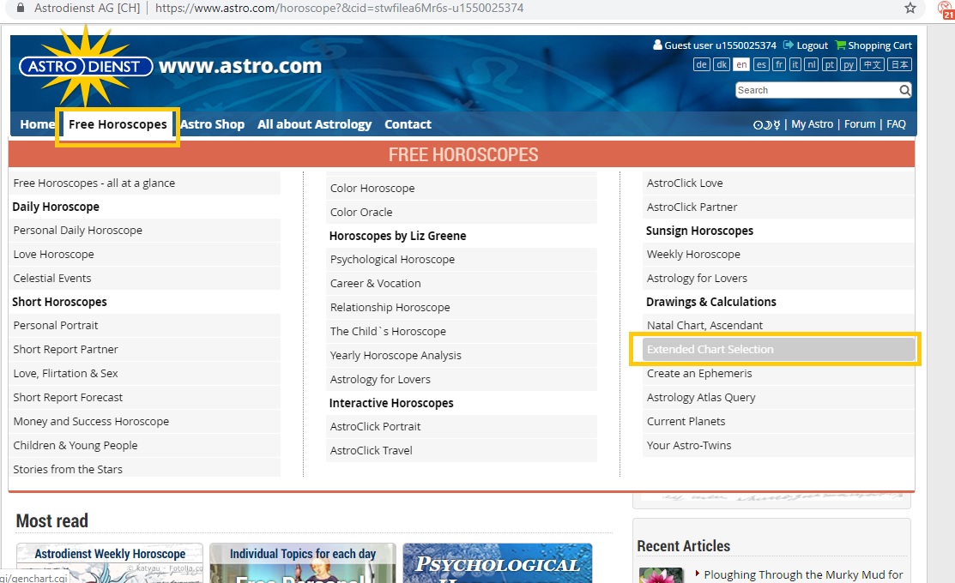Image resolution: width=955 pixels, height=583 pixels.
Task: Switch language to German (de)
Action: pos(702,64)
